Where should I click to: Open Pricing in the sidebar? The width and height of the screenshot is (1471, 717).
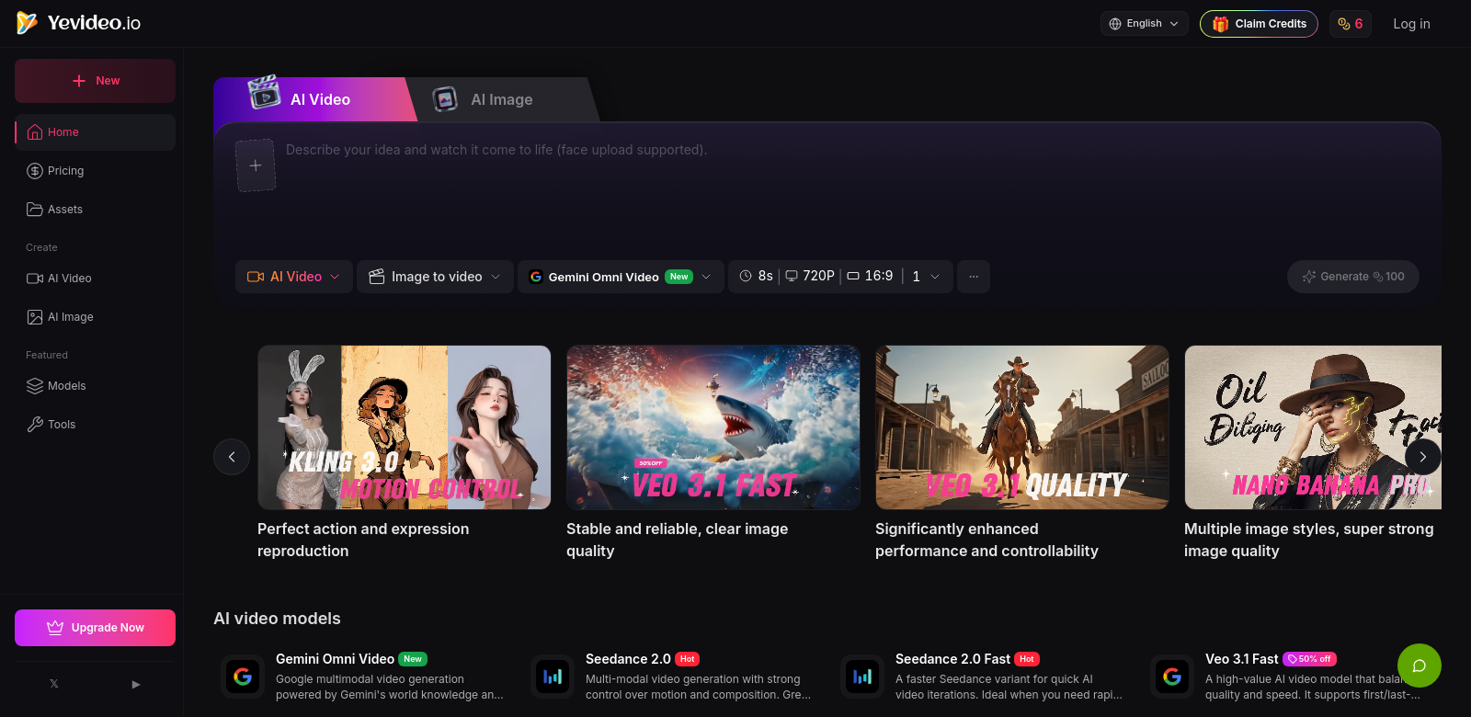click(x=95, y=171)
